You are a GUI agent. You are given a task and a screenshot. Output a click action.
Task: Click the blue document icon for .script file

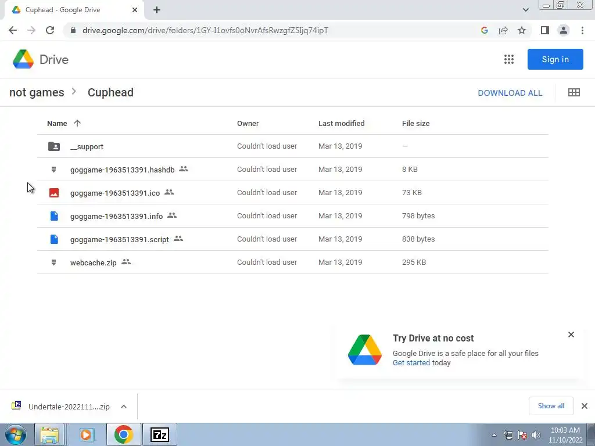pyautogui.click(x=54, y=239)
